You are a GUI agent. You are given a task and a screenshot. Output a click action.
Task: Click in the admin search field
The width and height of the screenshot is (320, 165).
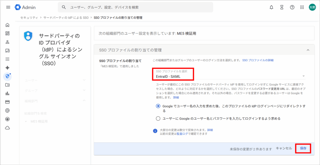click(x=137, y=7)
